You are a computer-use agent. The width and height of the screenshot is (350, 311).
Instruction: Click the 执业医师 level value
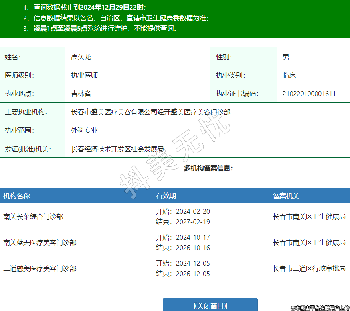(x=84, y=75)
